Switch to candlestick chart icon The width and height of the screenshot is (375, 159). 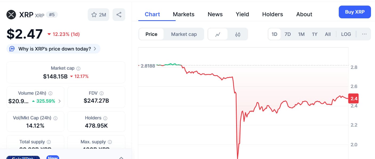pos(238,34)
